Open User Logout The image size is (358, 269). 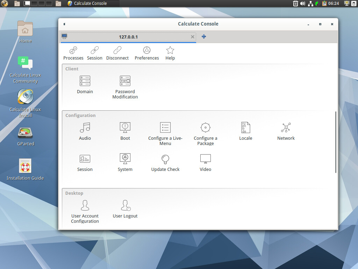point(125,209)
